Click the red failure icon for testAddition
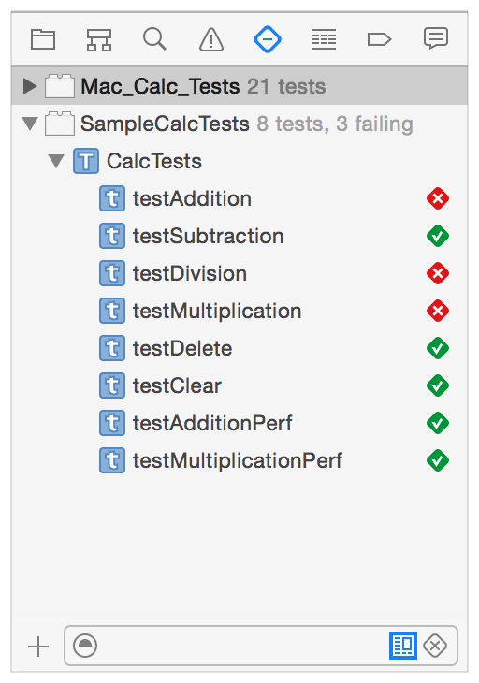This screenshot has height=683, width=479. coord(438,198)
